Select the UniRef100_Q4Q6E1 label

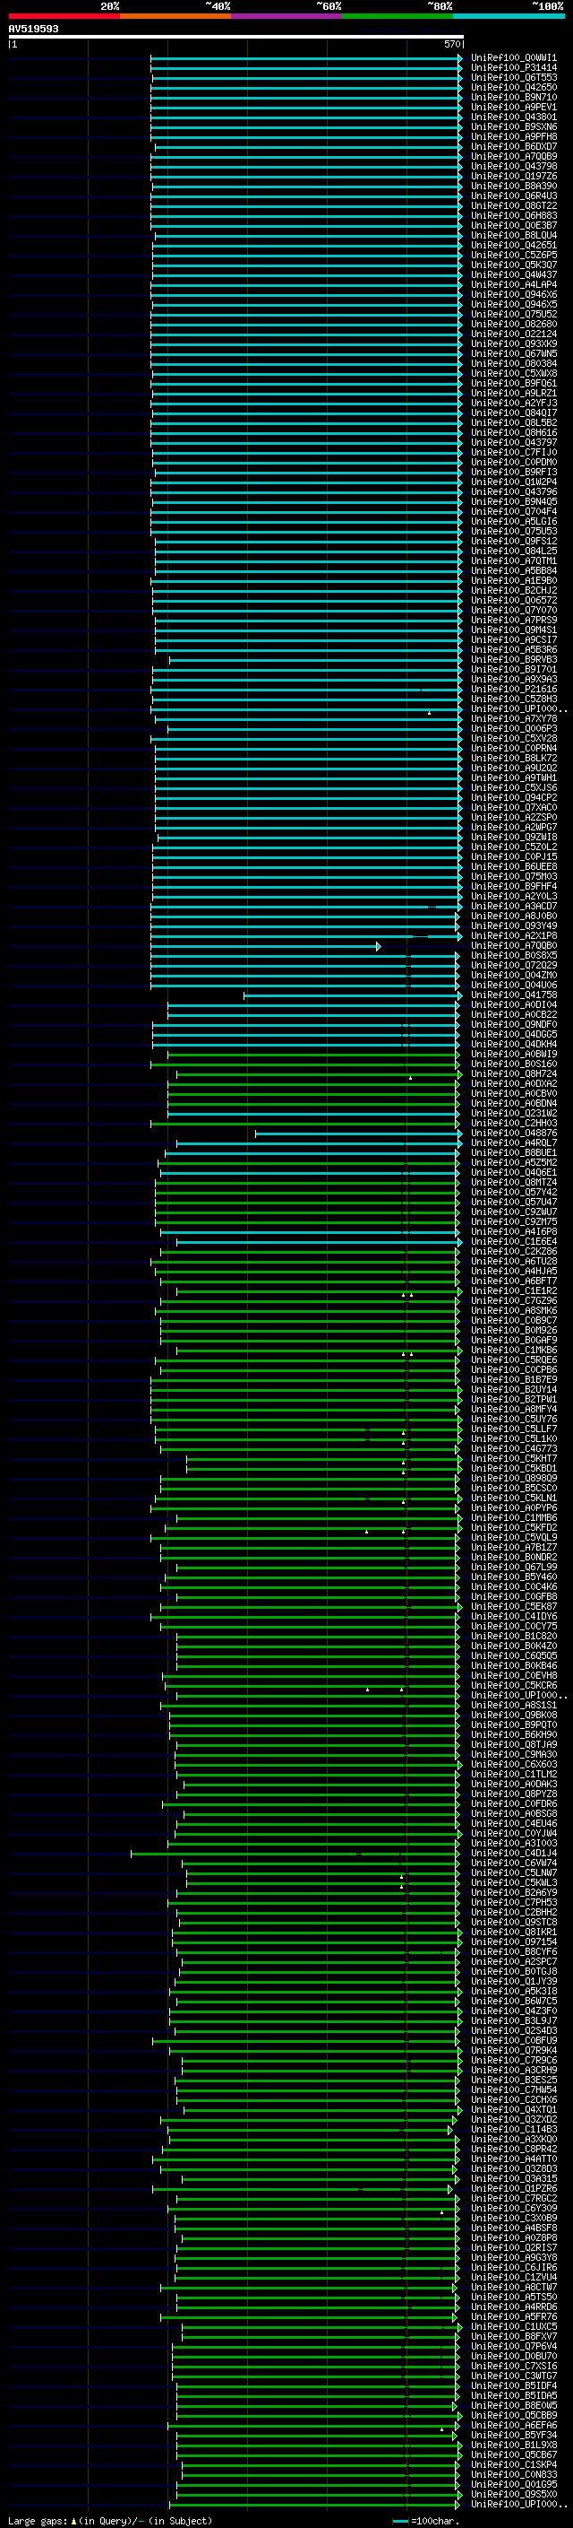pos(514,1173)
